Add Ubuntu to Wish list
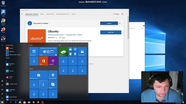 click(x=111, y=32)
